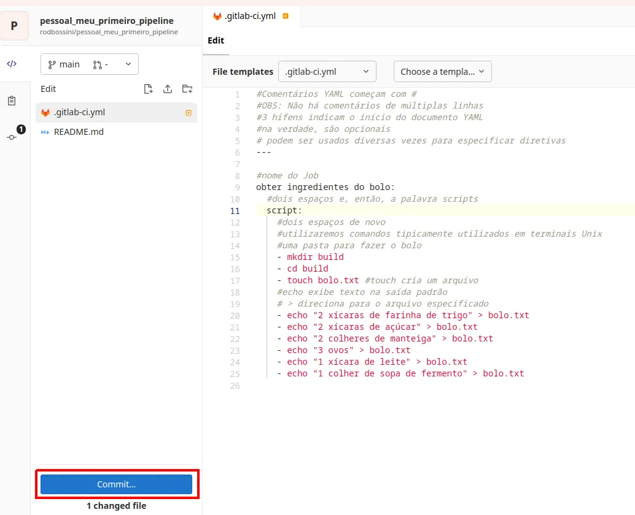Click the merge request icon in branch selector

tap(97, 64)
